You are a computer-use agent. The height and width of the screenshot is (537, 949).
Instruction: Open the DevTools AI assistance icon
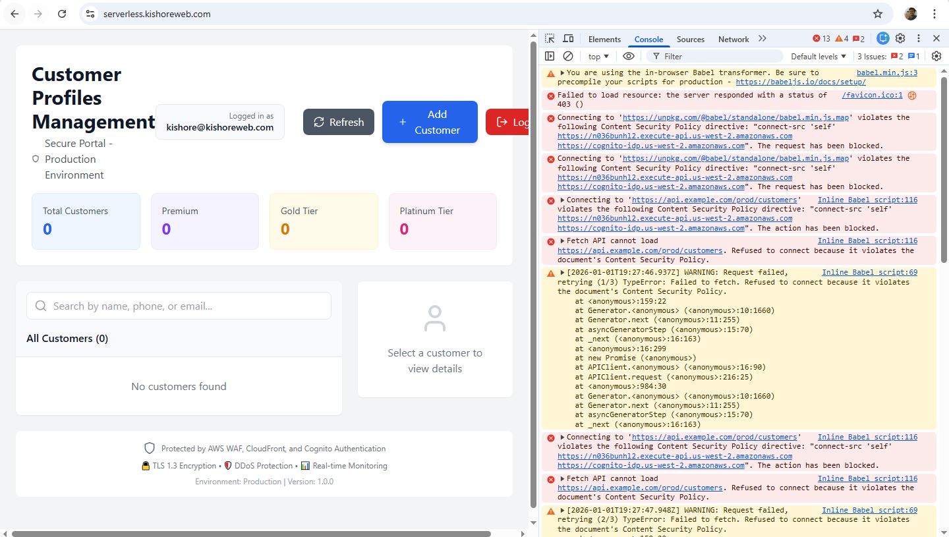(882, 39)
